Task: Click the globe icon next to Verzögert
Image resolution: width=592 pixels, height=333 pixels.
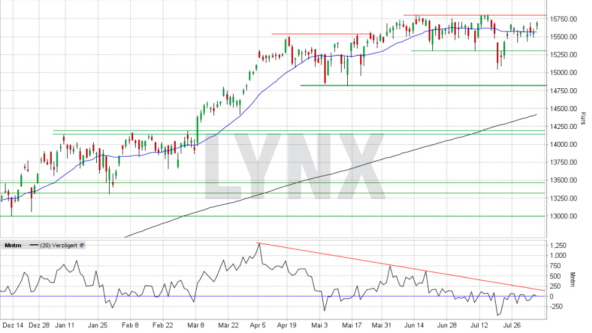Action: click(83, 245)
